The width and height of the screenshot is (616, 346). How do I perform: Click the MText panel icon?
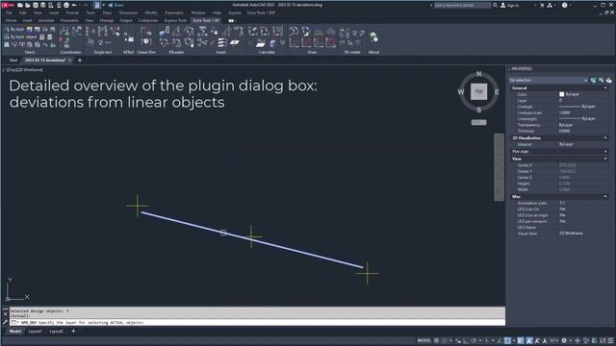[128, 37]
